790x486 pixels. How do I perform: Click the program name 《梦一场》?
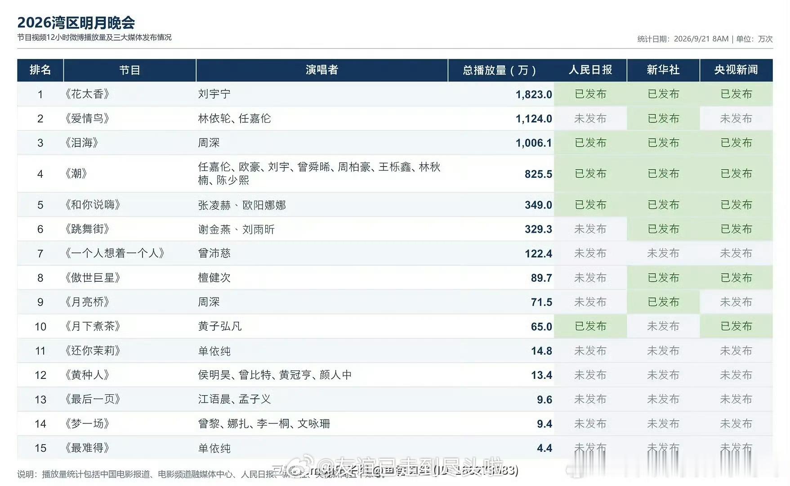(87, 423)
